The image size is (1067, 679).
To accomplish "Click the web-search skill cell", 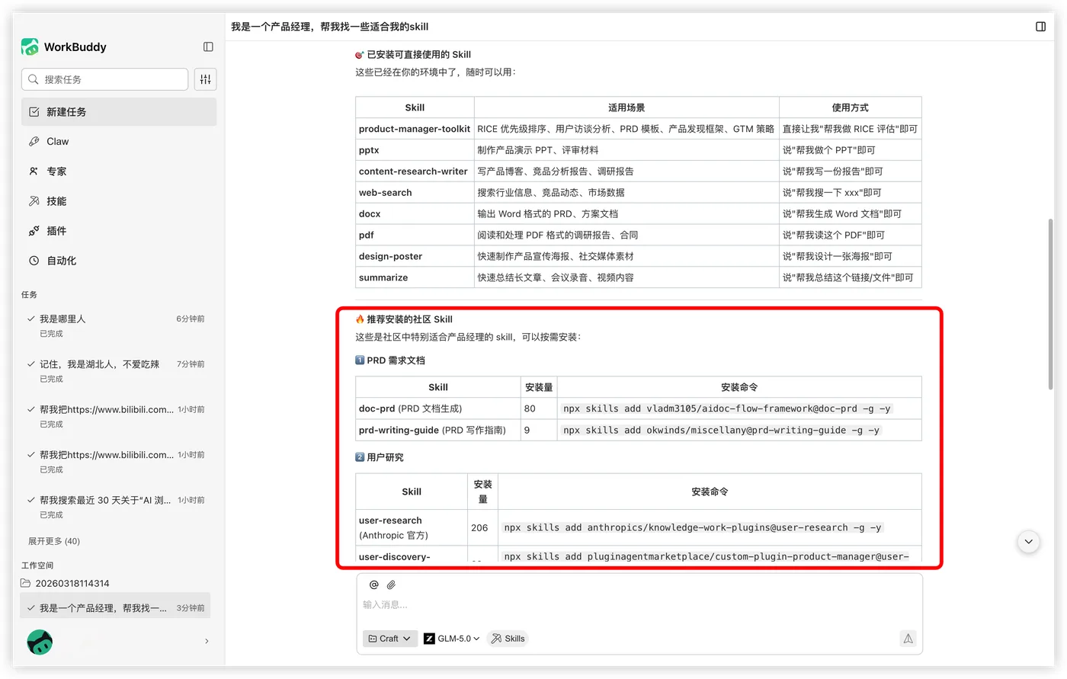I will coord(415,193).
